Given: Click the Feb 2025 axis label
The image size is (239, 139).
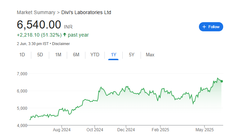Looking at the screenshot, I should click(x=160, y=130).
